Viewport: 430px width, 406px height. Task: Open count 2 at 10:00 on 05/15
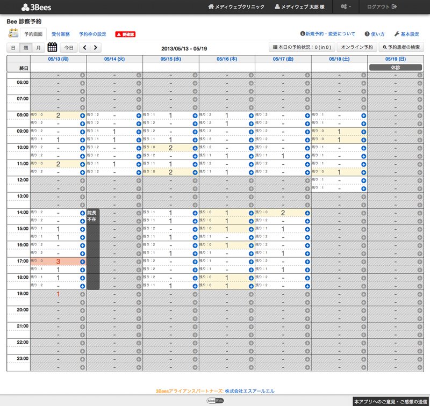tap(170, 148)
